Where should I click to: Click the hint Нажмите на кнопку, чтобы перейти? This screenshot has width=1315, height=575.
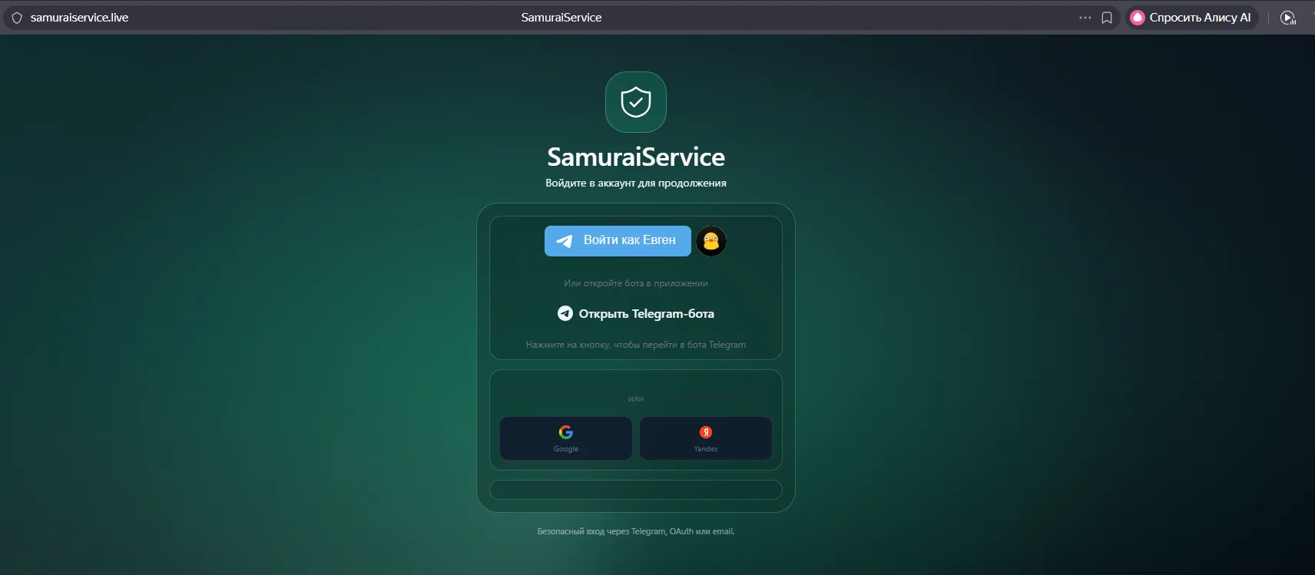[x=636, y=345]
